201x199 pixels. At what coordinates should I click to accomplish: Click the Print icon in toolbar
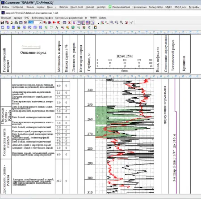point(16,22)
